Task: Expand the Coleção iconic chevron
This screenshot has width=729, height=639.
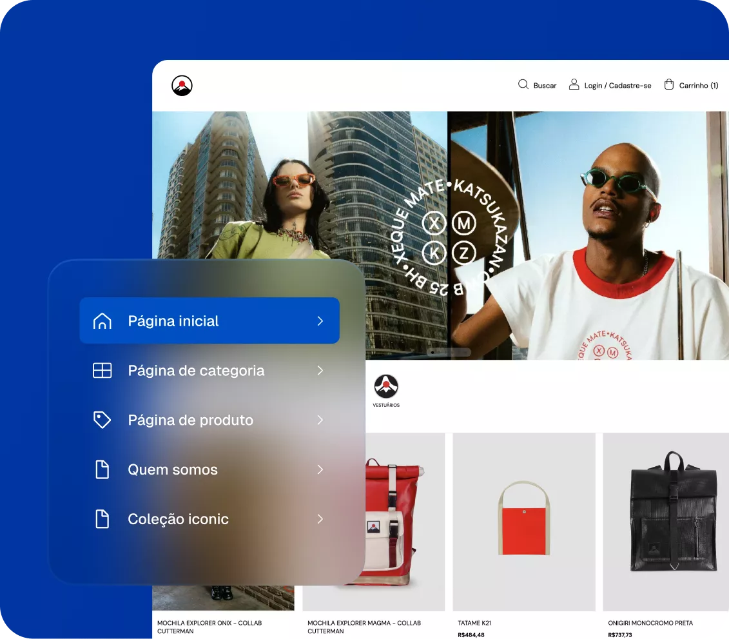Action: tap(320, 518)
